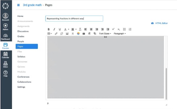This screenshot has width=177, height=109.
Task: Apply superscript formatting
Action: [113, 29]
